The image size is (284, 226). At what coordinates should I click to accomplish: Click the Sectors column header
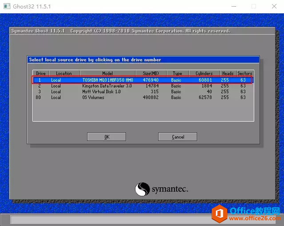coord(245,73)
